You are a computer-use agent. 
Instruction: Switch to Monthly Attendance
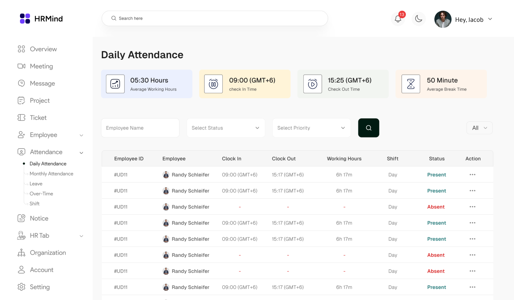tap(51, 174)
